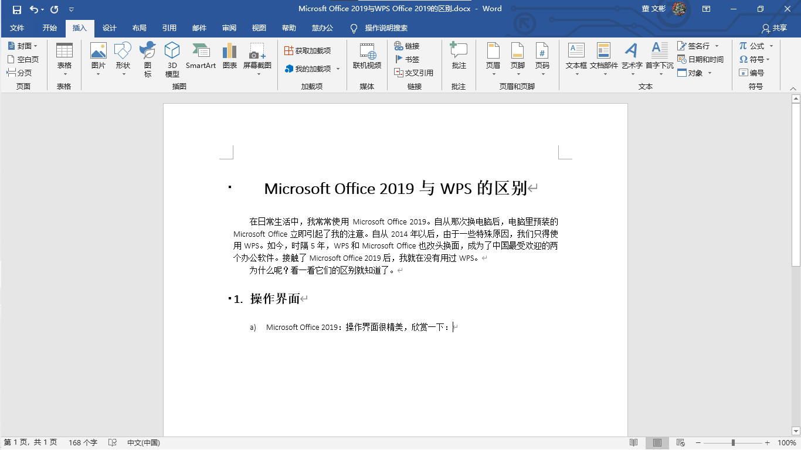The width and height of the screenshot is (801, 450).
Task: Expand Customize Quick Access Toolbar dropdown
Action: (71, 9)
